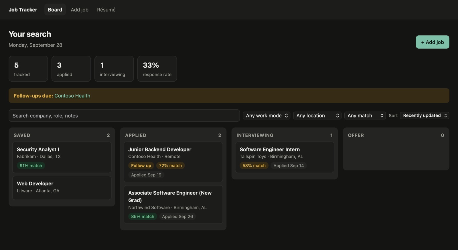Click the APPLIED column header
This screenshot has width=458, height=250.
(136, 135)
